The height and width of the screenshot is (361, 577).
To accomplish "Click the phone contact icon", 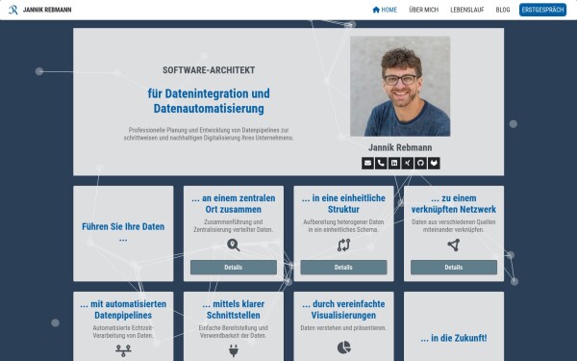I will pos(381,164).
